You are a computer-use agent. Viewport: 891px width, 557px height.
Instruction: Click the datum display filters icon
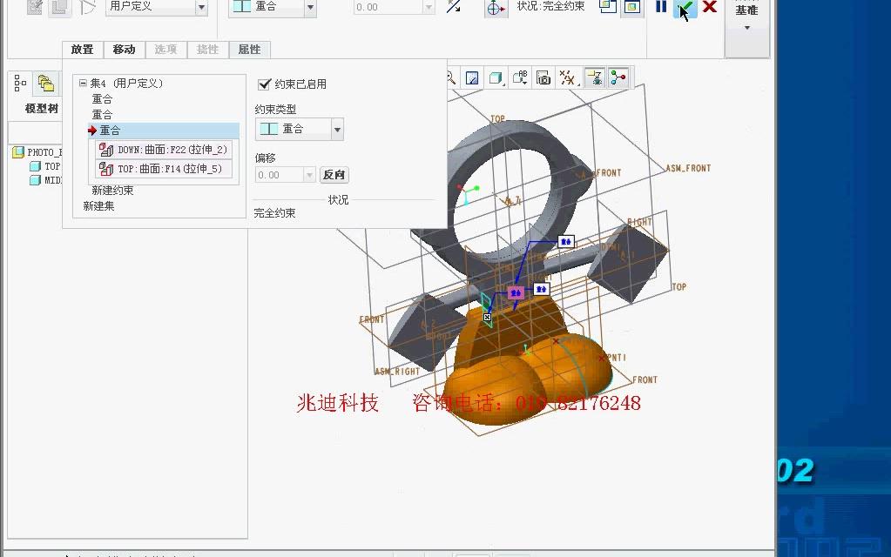569,77
